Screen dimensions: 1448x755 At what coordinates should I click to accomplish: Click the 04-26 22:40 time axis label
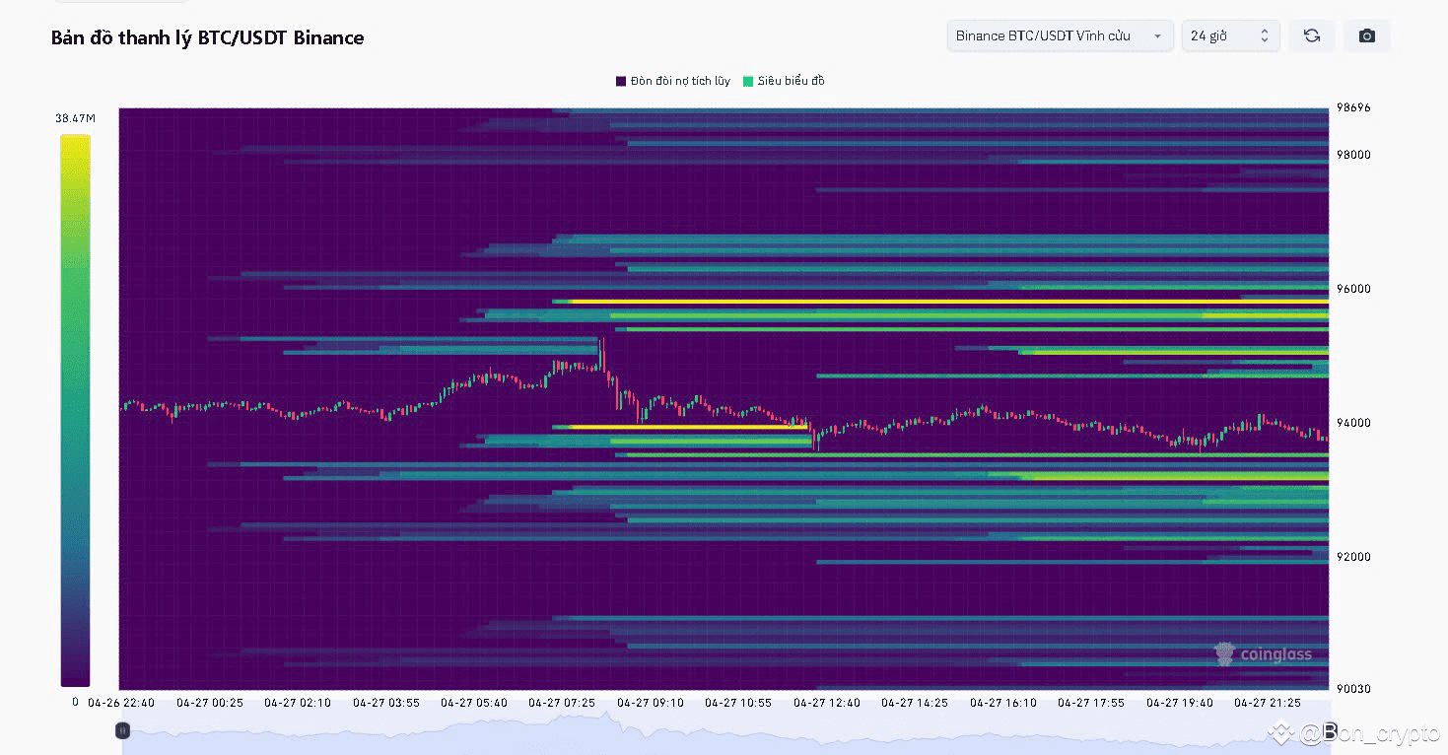[x=121, y=703]
